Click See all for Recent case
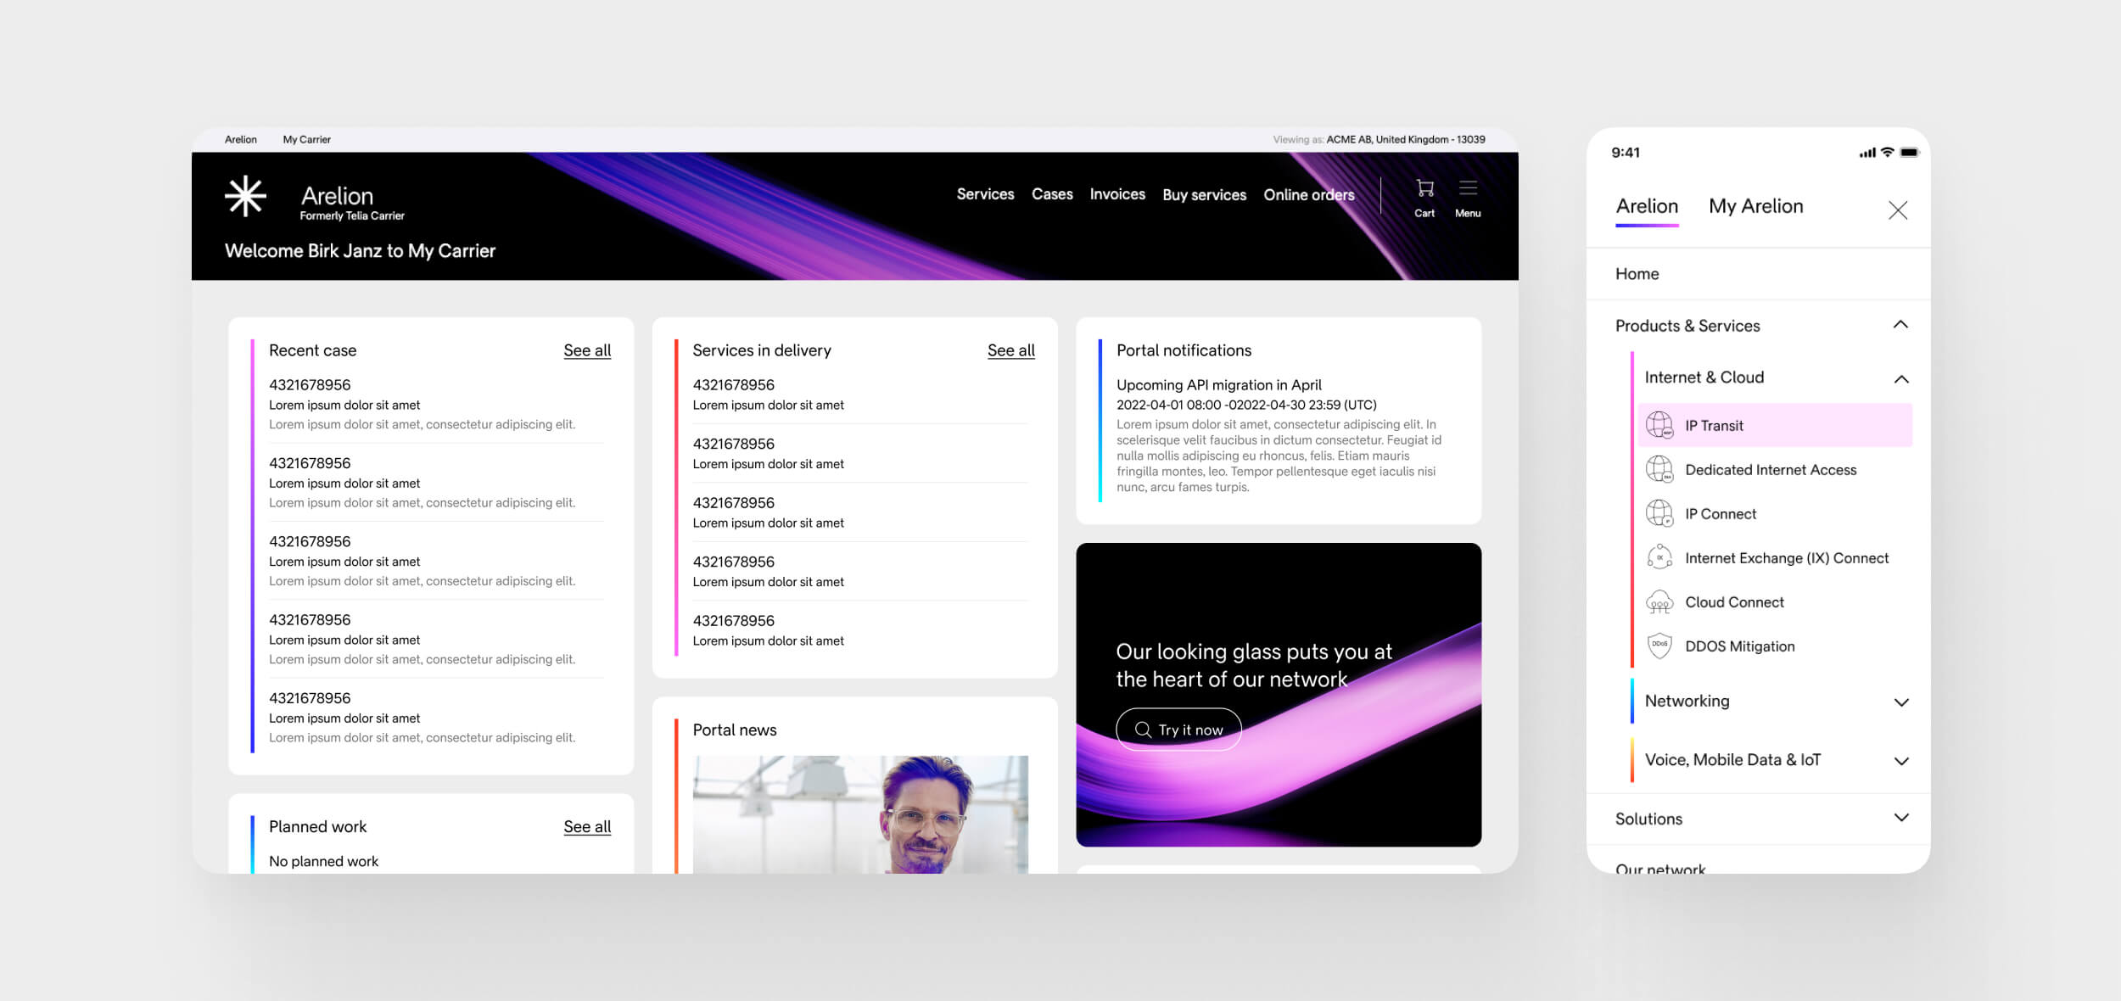2121x1001 pixels. 587,350
